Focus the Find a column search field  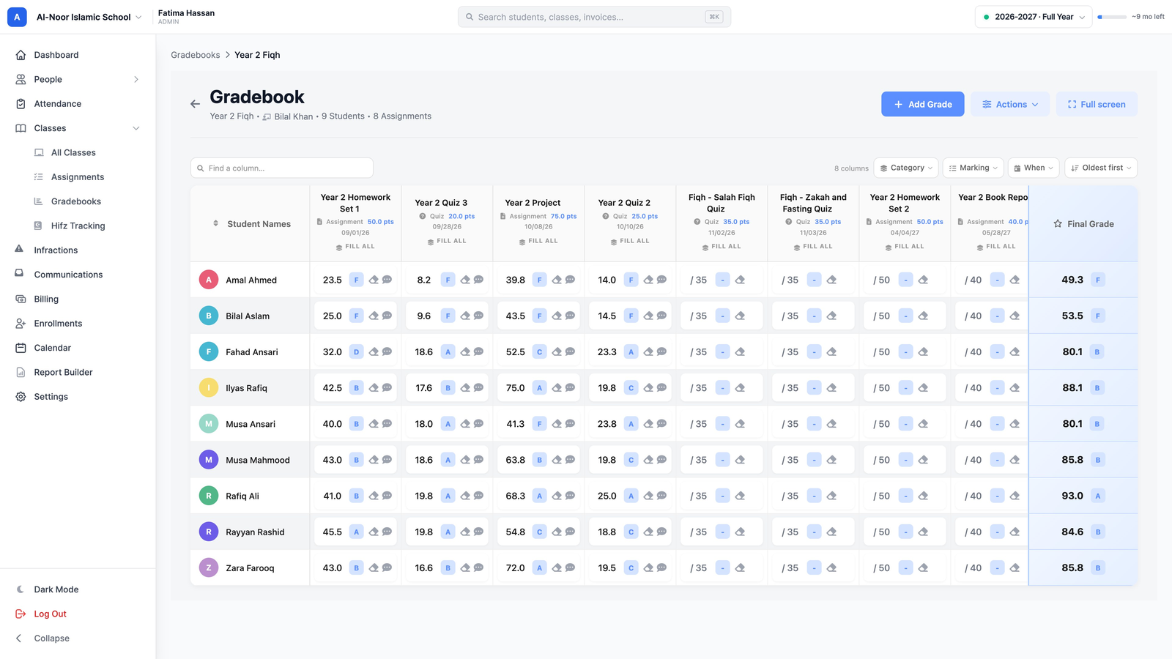(282, 168)
